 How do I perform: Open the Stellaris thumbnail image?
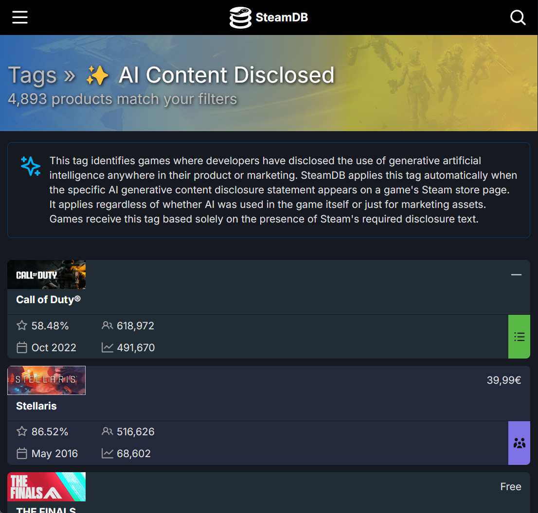47,380
